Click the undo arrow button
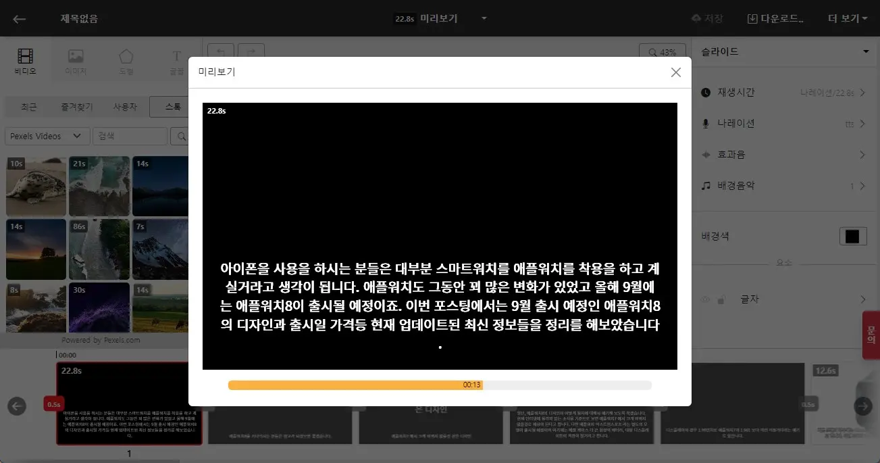This screenshot has height=463, width=880. tap(221, 52)
